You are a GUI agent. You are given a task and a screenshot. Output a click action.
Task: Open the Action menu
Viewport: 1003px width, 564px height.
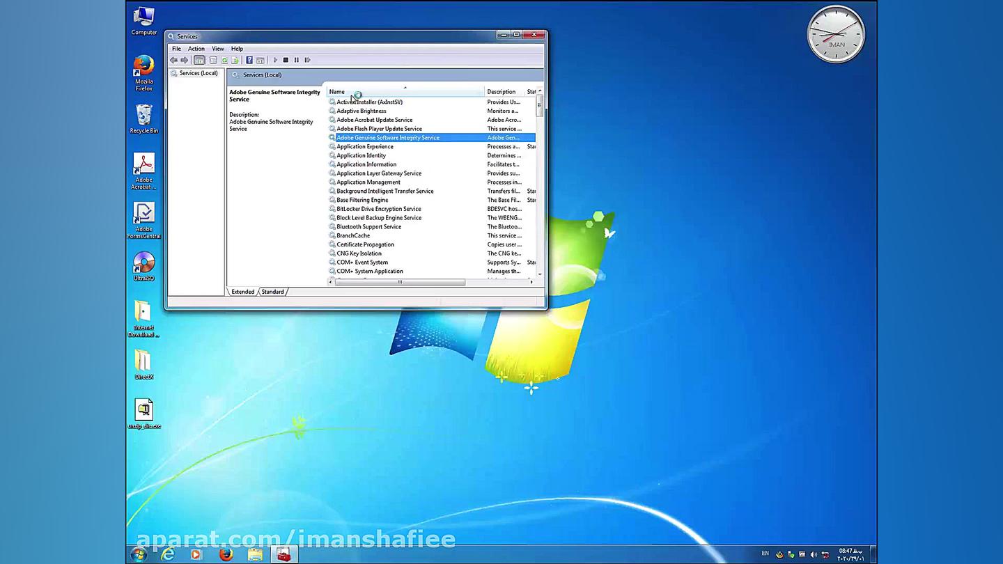click(196, 49)
